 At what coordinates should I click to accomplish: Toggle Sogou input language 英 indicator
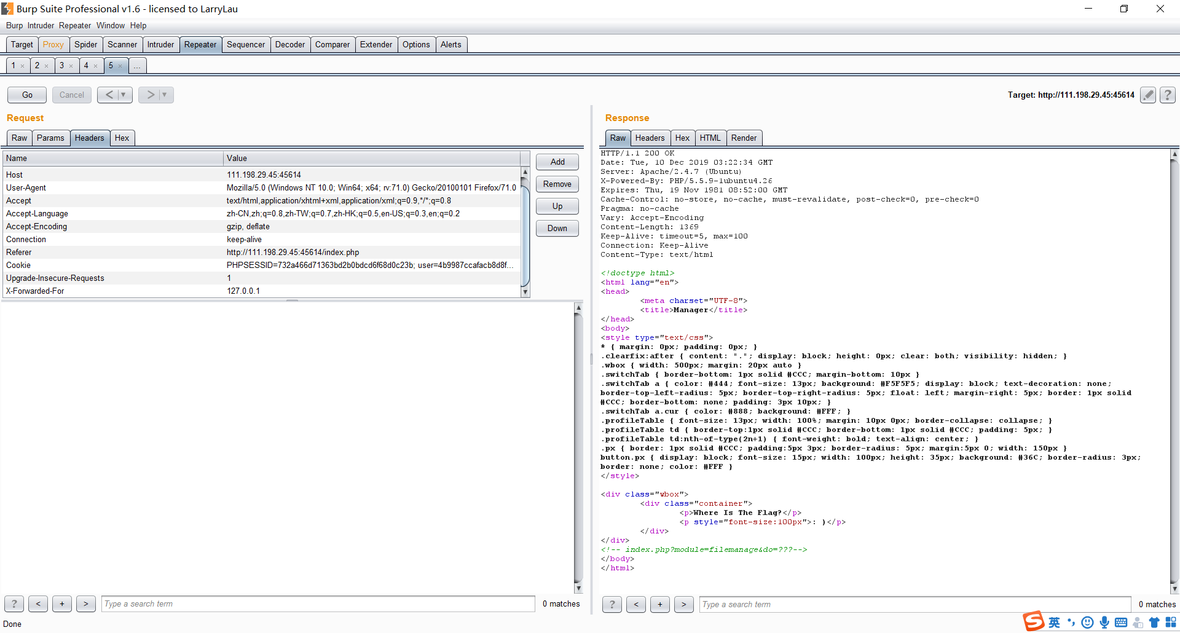pos(1054,623)
